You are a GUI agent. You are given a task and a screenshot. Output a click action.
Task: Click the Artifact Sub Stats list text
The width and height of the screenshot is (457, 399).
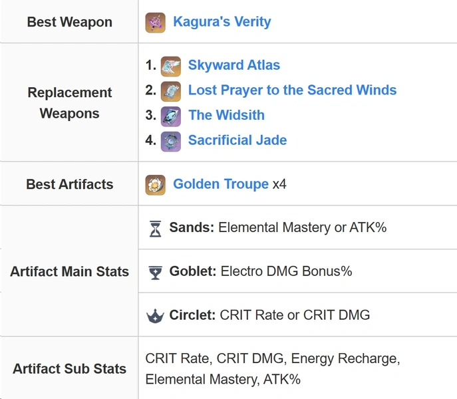point(273,368)
